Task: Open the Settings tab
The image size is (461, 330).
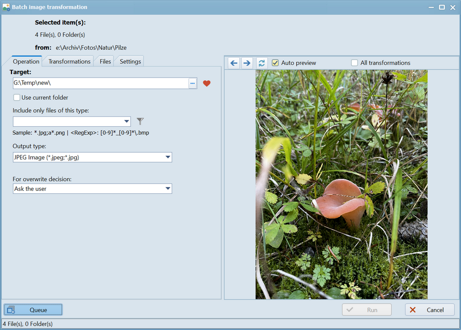Action: tap(130, 62)
